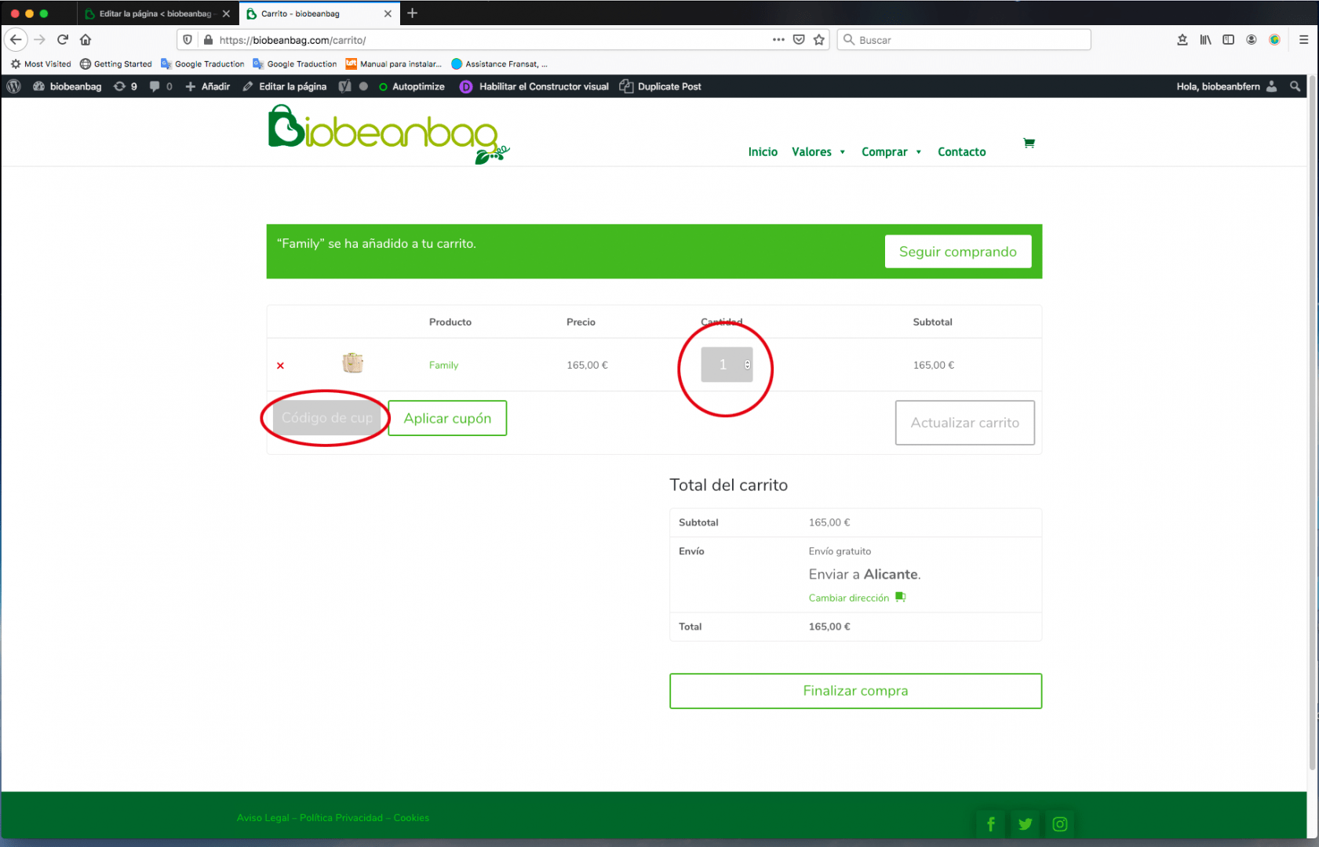Open Manual para instalar bookmark
This screenshot has height=847, width=1319.
coord(393,64)
